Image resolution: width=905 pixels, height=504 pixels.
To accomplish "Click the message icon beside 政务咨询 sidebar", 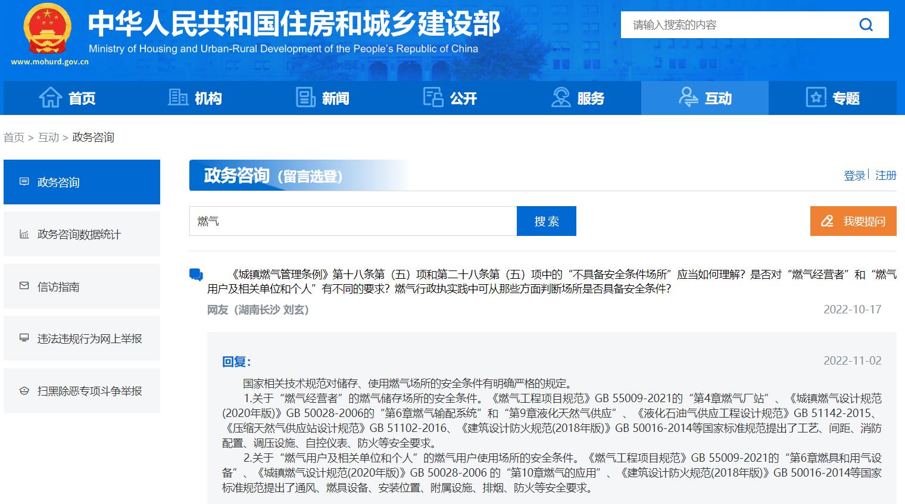I will point(24,182).
